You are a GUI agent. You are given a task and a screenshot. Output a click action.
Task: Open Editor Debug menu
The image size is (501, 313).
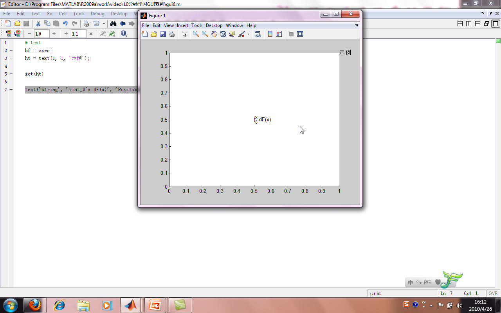(x=97, y=14)
